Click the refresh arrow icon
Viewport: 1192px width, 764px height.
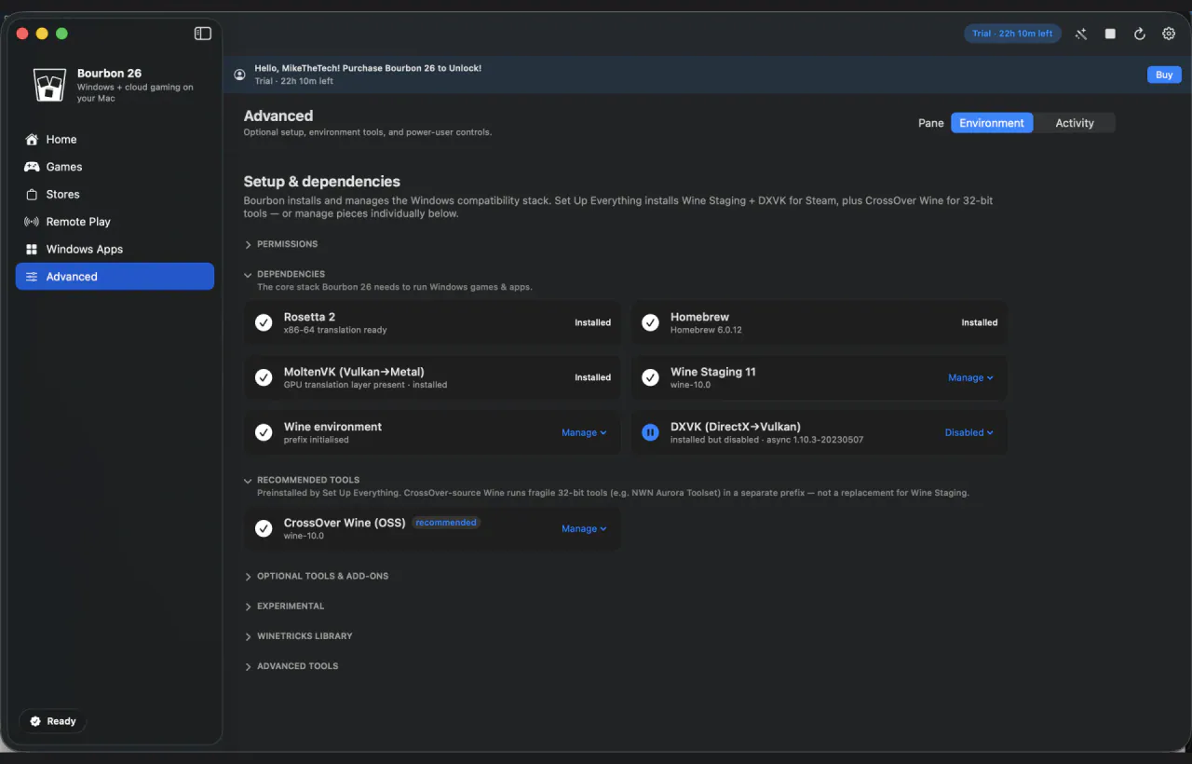[x=1139, y=34]
